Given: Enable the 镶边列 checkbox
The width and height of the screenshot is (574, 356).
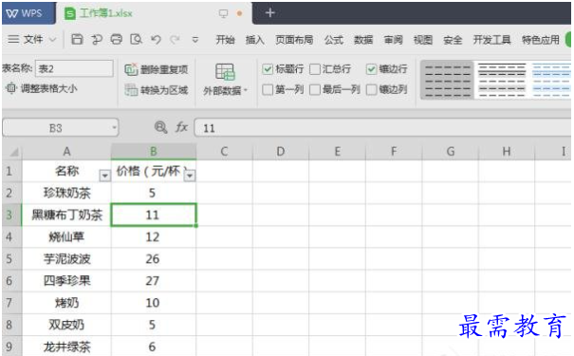Looking at the screenshot, I should click(371, 89).
